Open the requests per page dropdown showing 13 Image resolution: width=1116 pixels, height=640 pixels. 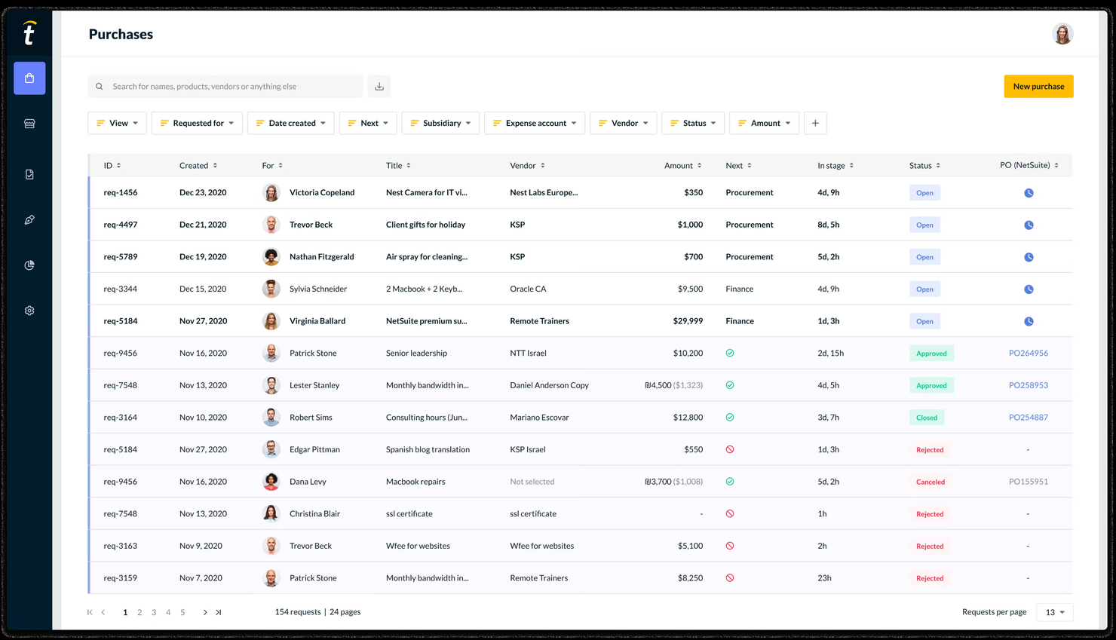[x=1054, y=612]
